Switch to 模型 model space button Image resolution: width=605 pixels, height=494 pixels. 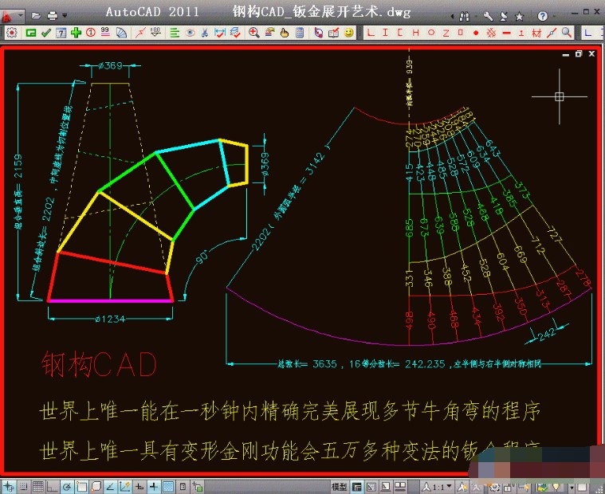click(339, 486)
